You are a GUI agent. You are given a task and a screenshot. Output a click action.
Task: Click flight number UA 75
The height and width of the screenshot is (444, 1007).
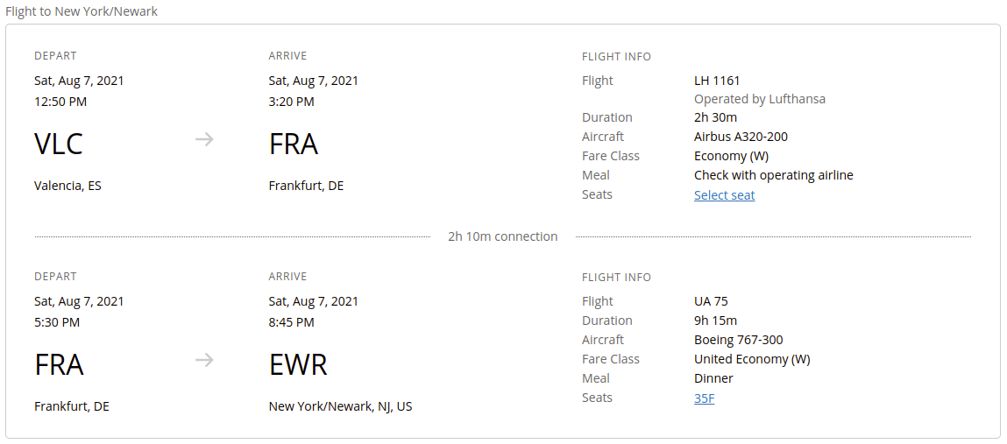click(710, 301)
